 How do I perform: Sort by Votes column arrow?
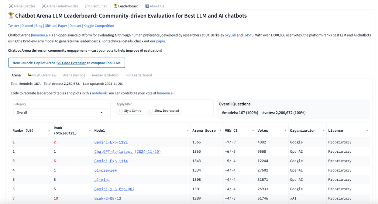tap(285, 131)
